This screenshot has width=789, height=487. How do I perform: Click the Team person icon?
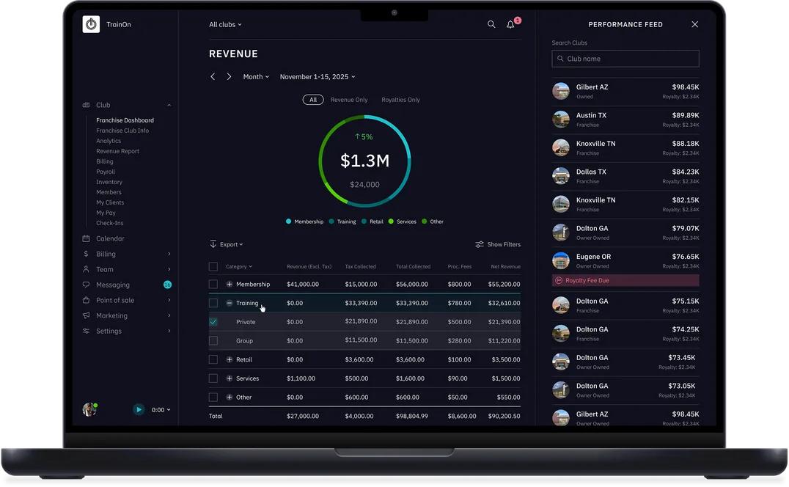[86, 269]
